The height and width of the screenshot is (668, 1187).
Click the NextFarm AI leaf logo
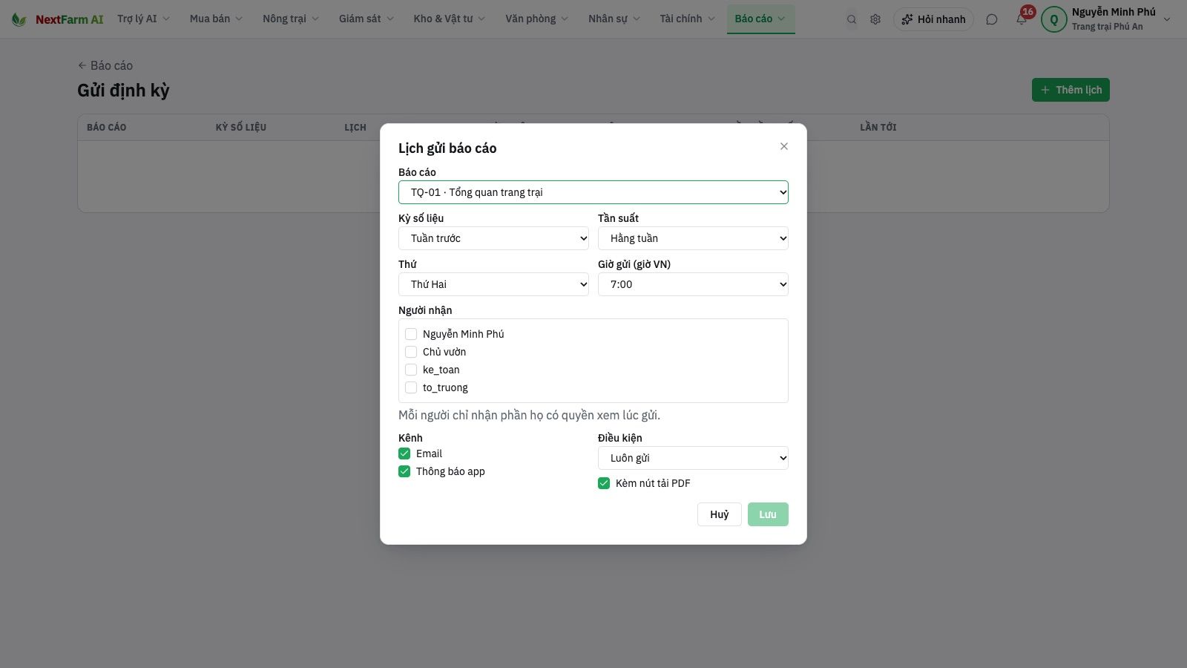(x=19, y=19)
